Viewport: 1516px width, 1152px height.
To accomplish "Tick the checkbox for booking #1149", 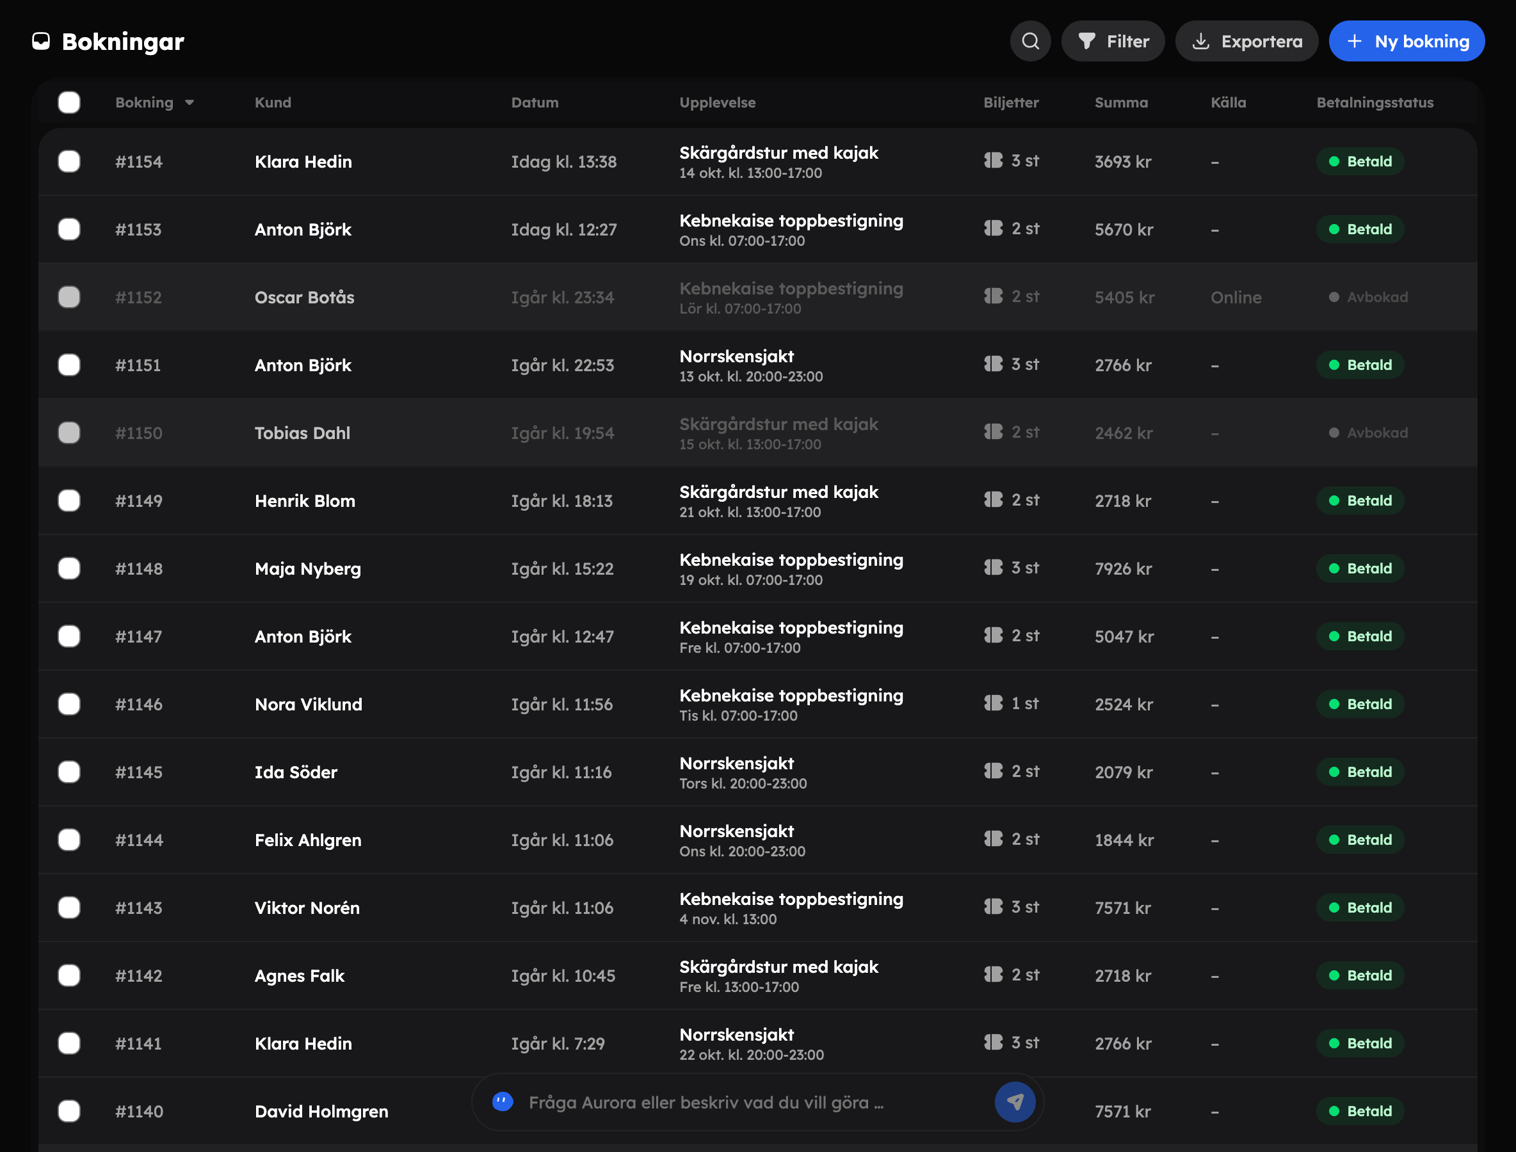I will 69,500.
